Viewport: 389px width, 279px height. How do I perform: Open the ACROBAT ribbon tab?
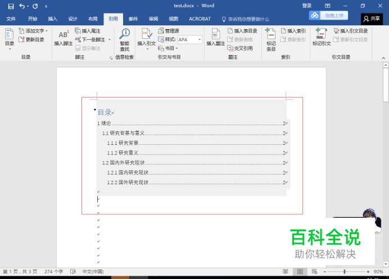[200, 19]
